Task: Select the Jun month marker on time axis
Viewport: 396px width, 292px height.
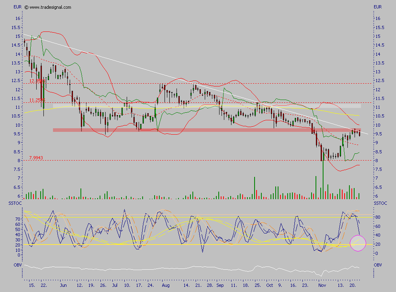Action: pos(63,286)
